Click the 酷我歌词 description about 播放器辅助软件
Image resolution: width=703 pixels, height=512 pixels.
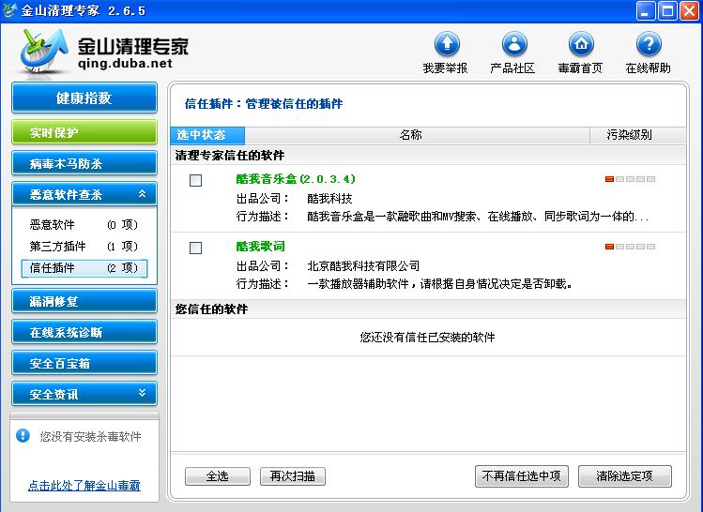(440, 284)
